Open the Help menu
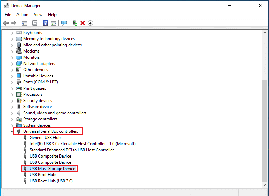This screenshot has height=196, width=269. pyautogui.click(x=52, y=15)
